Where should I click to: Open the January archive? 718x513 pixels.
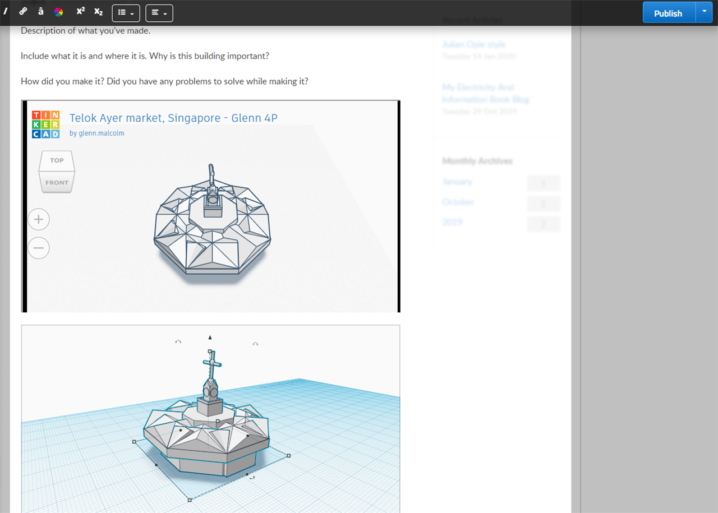tap(457, 182)
